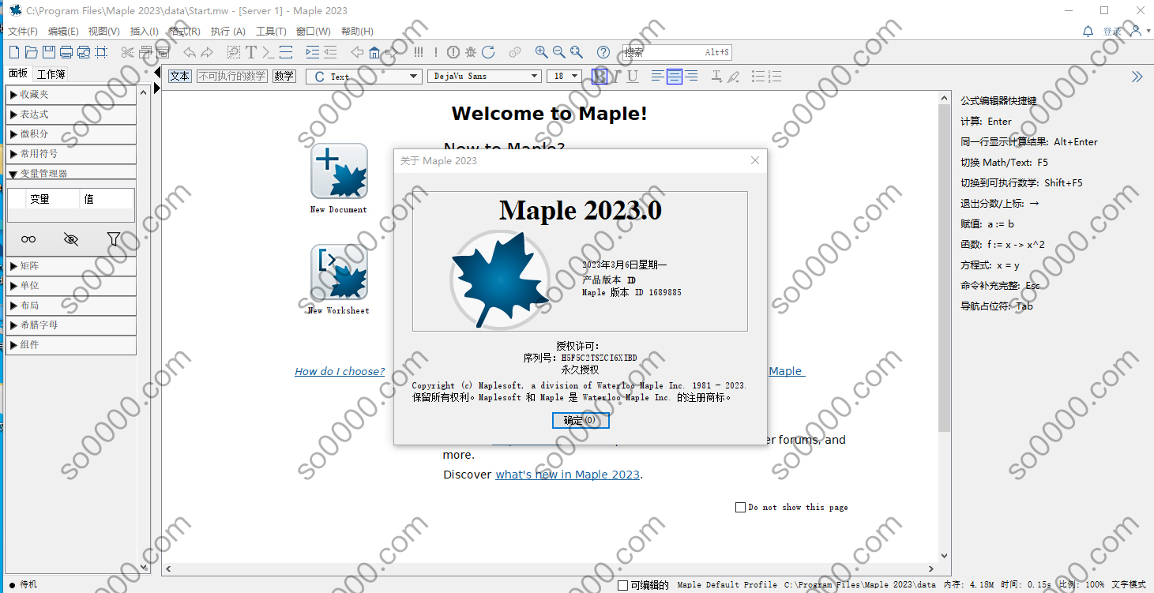Show watched variables with the glasses icon
This screenshot has width=1154, height=593.
pyautogui.click(x=28, y=239)
